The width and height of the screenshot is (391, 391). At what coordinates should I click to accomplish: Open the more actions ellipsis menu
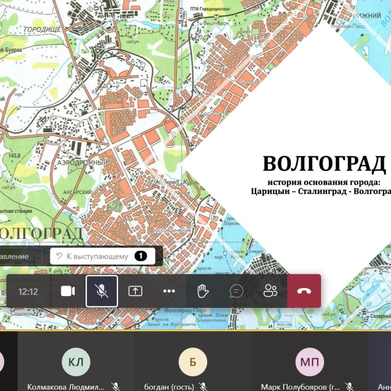169,291
